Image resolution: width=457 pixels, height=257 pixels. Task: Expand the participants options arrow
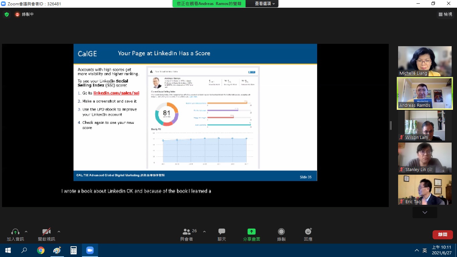204,232
